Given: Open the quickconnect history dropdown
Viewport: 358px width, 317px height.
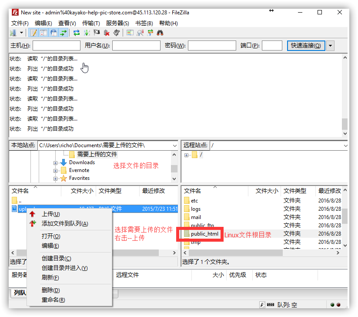Looking at the screenshot, I should (x=330, y=46).
